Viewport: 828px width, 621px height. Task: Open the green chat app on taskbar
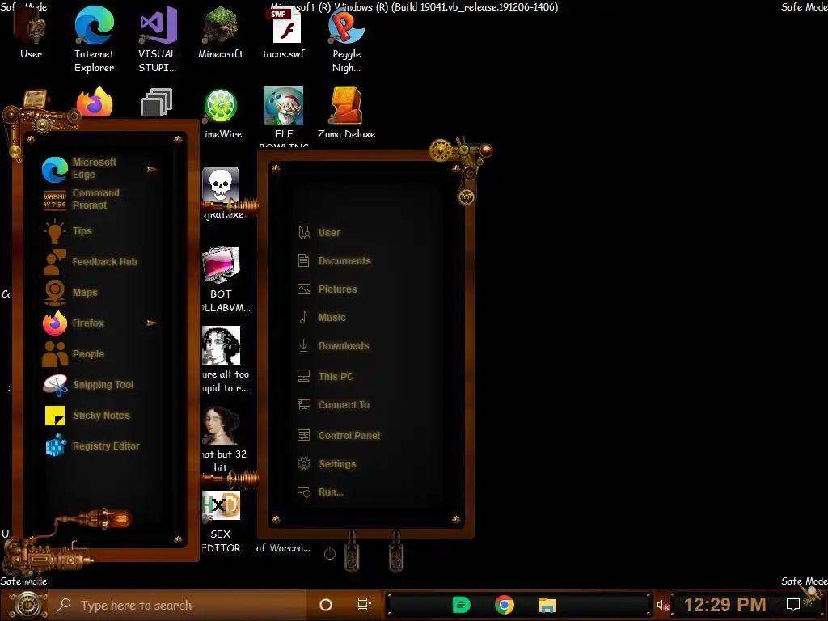pyautogui.click(x=461, y=605)
